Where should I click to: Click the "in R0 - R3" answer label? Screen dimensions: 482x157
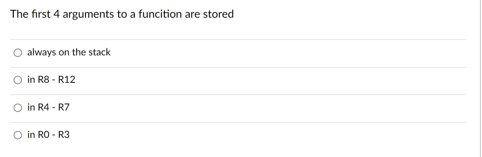pos(48,135)
